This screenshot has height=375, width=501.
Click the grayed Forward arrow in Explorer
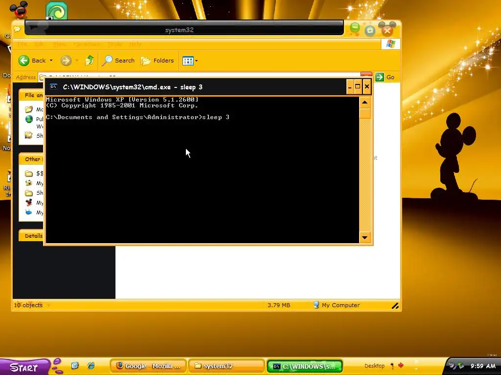coord(66,60)
